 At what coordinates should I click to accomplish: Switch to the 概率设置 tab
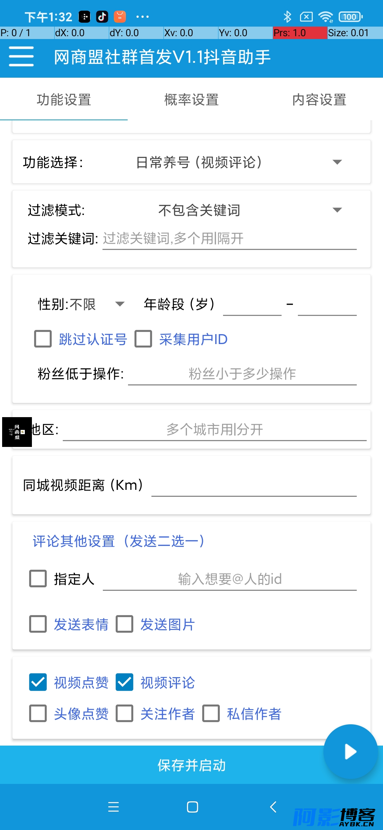(x=191, y=100)
